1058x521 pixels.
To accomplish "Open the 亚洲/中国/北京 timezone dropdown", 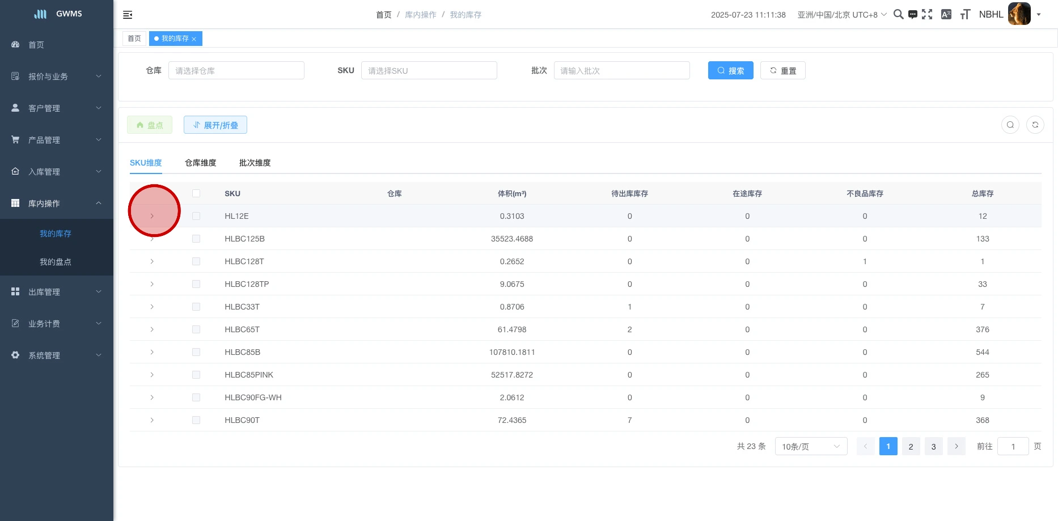I will pos(841,15).
